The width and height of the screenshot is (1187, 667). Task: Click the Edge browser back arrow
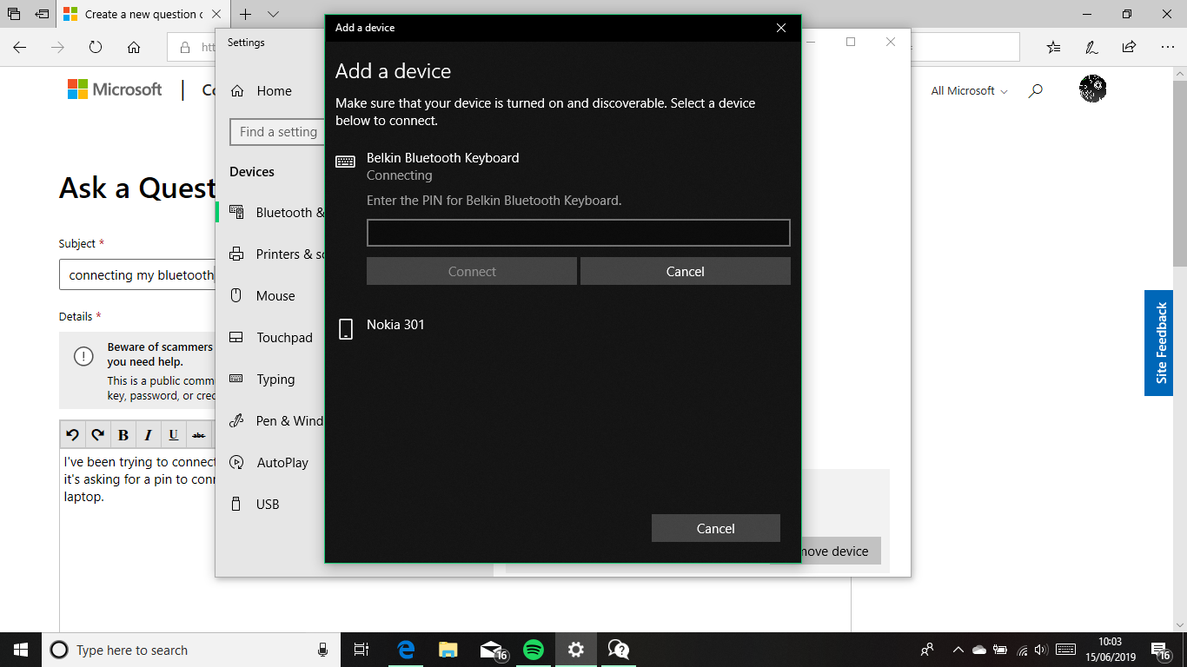pos(20,48)
